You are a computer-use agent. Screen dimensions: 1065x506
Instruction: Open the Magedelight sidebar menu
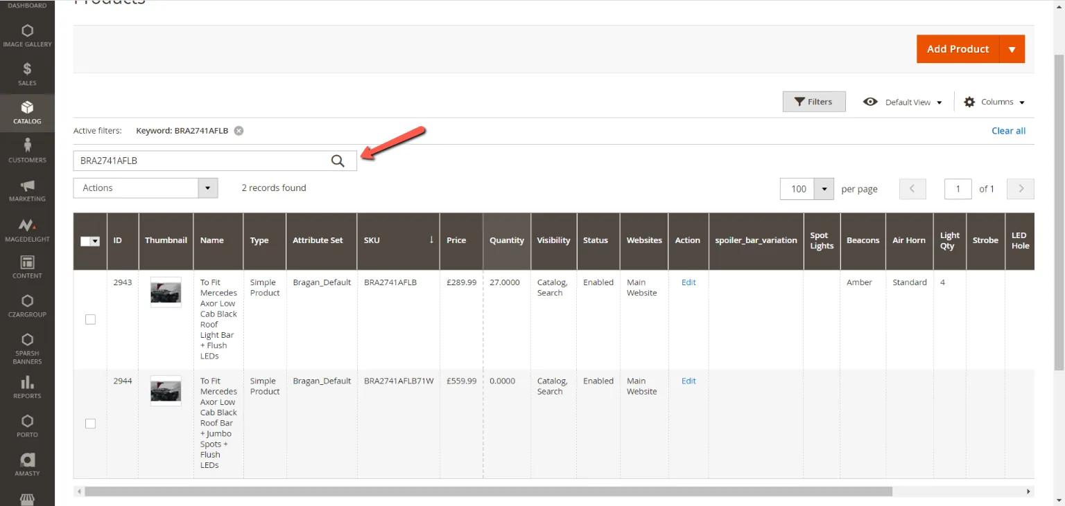click(27, 228)
